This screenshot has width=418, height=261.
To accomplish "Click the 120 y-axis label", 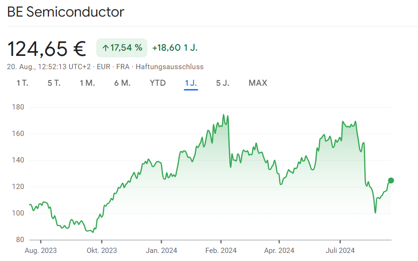I will [18, 187].
